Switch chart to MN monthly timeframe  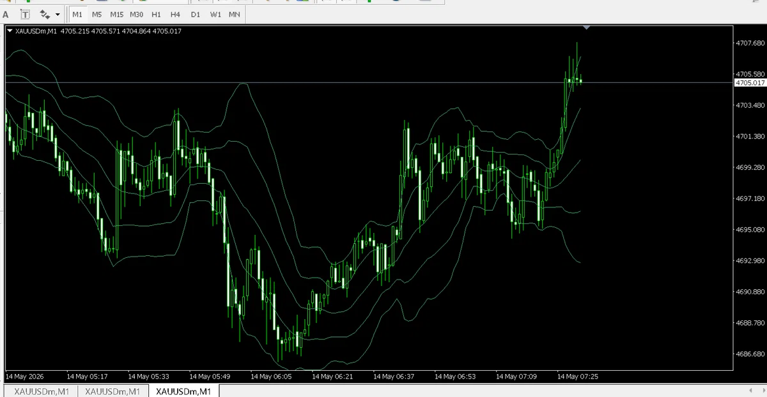click(x=235, y=14)
